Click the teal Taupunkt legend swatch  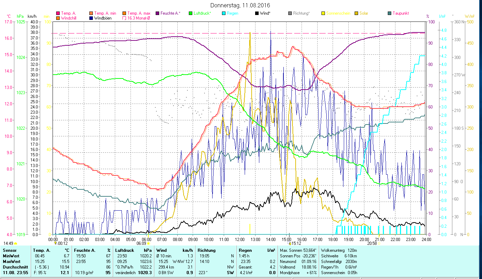coord(390,13)
